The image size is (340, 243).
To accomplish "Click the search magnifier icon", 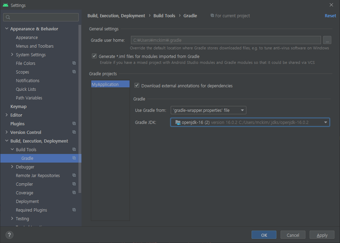I will pos(8,17).
